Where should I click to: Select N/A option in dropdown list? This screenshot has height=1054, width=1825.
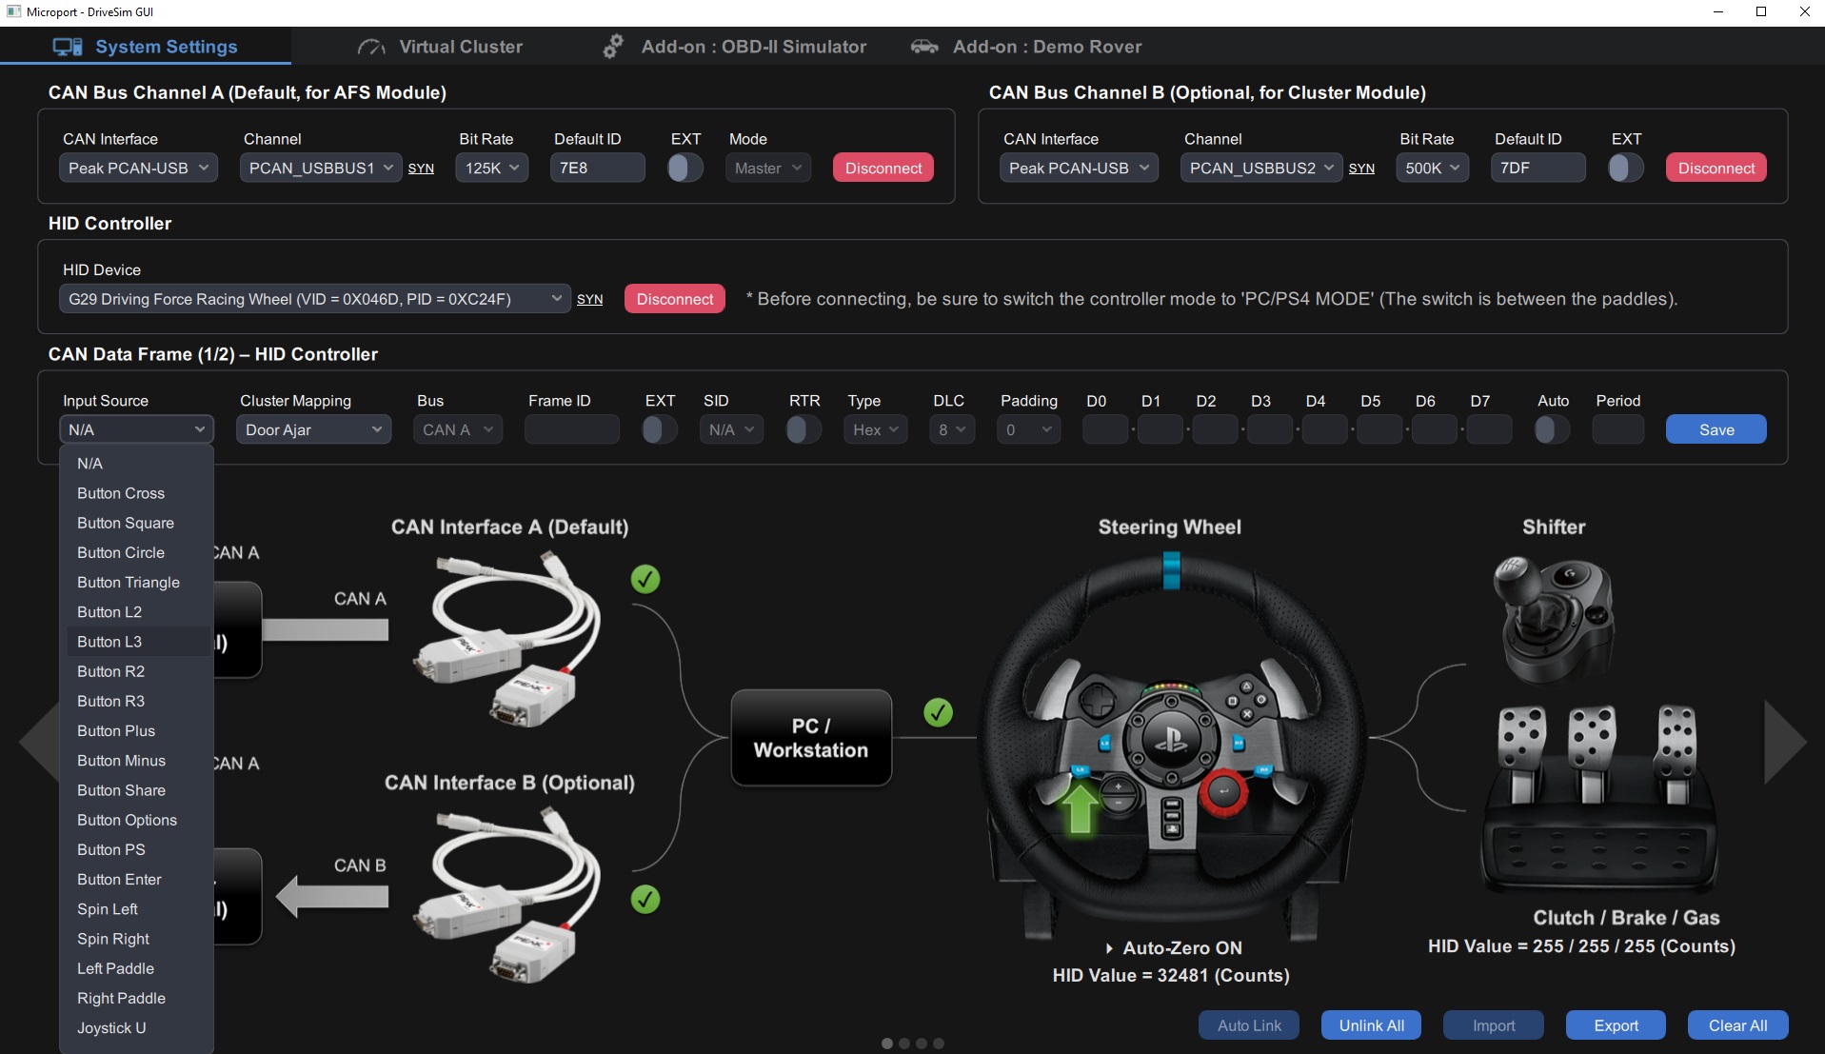tap(137, 464)
